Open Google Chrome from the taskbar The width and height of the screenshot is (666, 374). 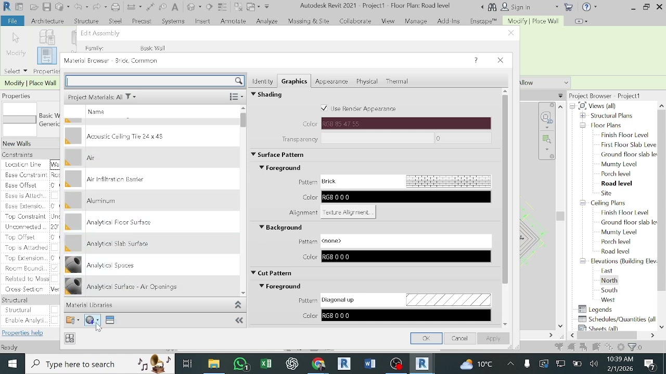click(x=318, y=364)
